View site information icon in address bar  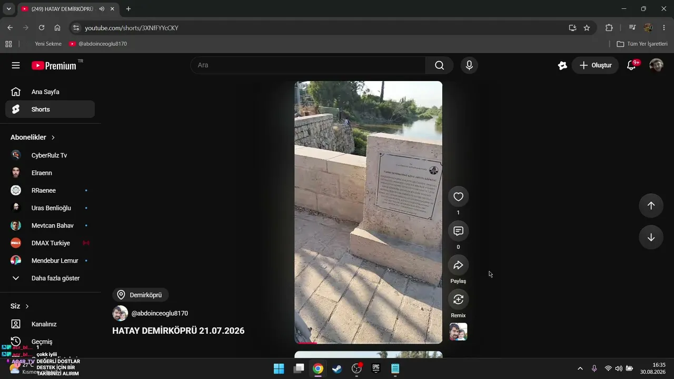[76, 28]
